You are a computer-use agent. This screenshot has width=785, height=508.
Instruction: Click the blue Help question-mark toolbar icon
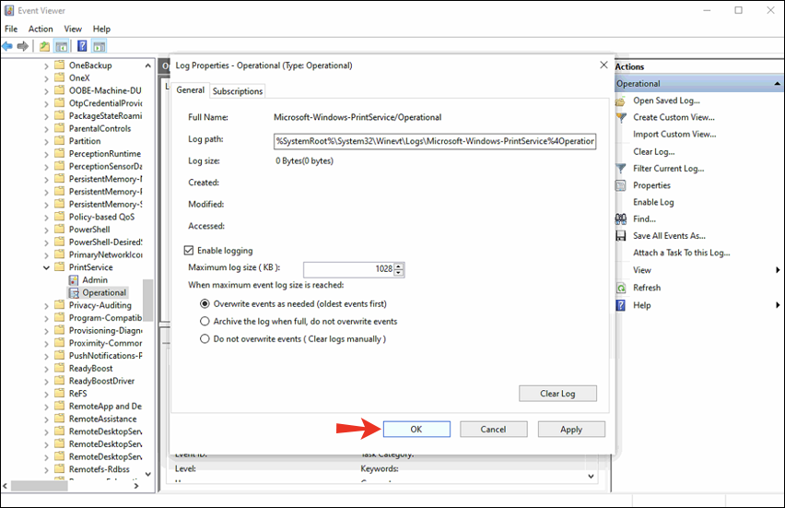[82, 47]
